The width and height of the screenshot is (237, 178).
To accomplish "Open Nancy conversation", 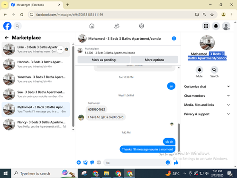I will [x=36, y=124].
